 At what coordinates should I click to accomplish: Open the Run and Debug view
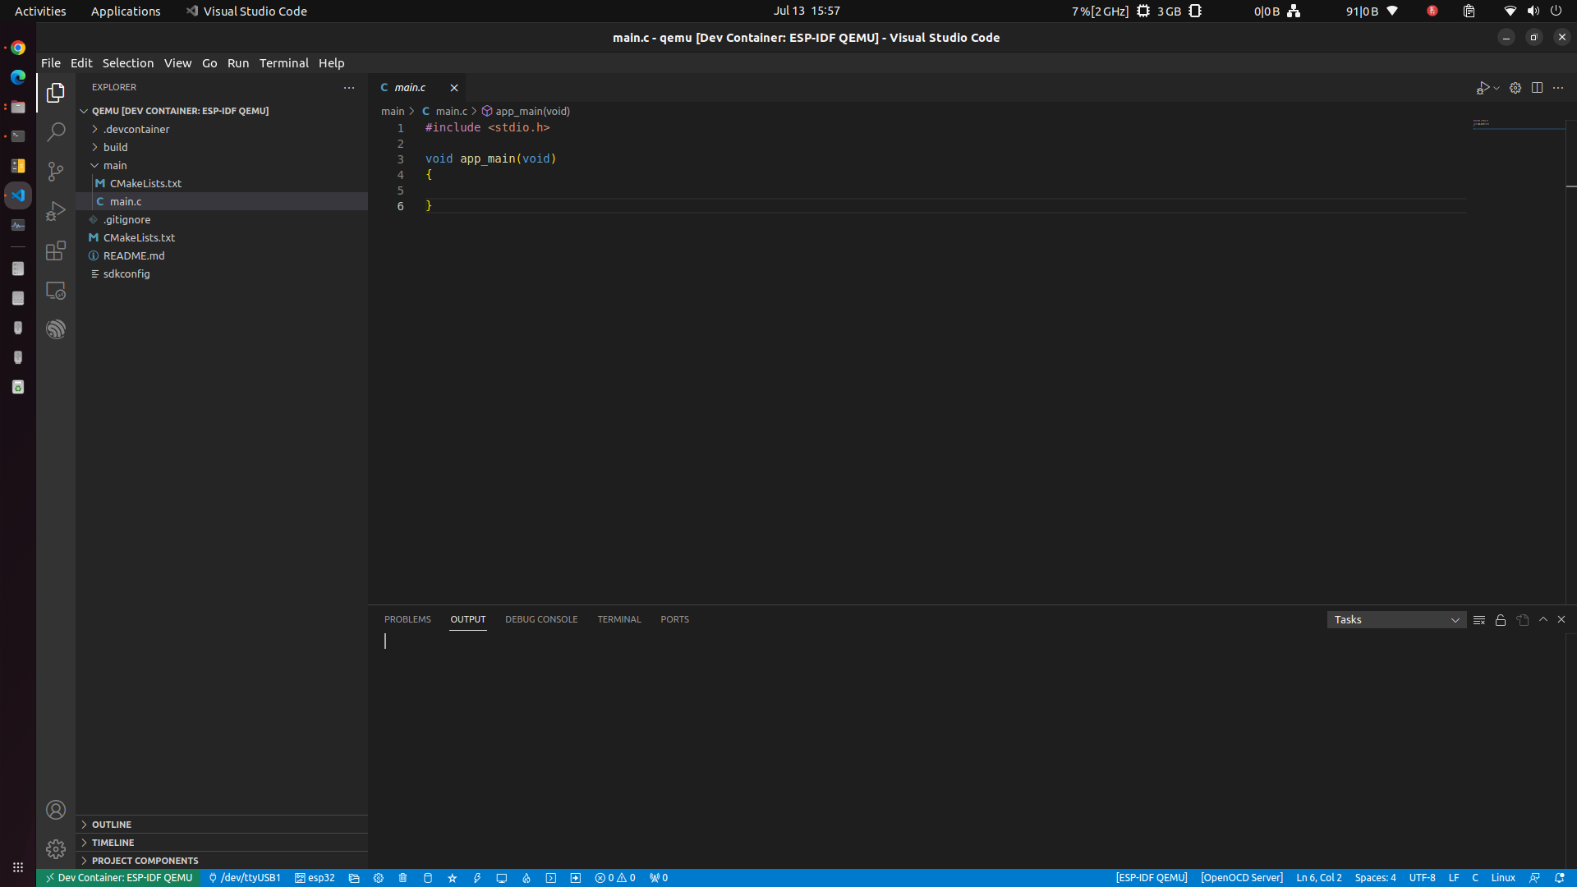(56, 211)
